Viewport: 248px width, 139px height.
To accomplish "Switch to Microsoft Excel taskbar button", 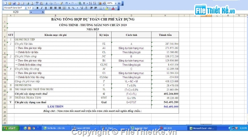I will click(x=202, y=128).
